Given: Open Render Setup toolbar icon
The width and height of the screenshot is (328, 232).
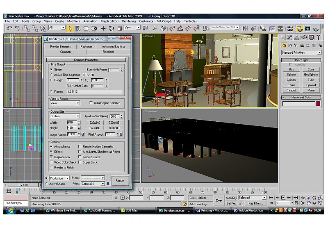Looking at the screenshot, I should coord(300,28).
